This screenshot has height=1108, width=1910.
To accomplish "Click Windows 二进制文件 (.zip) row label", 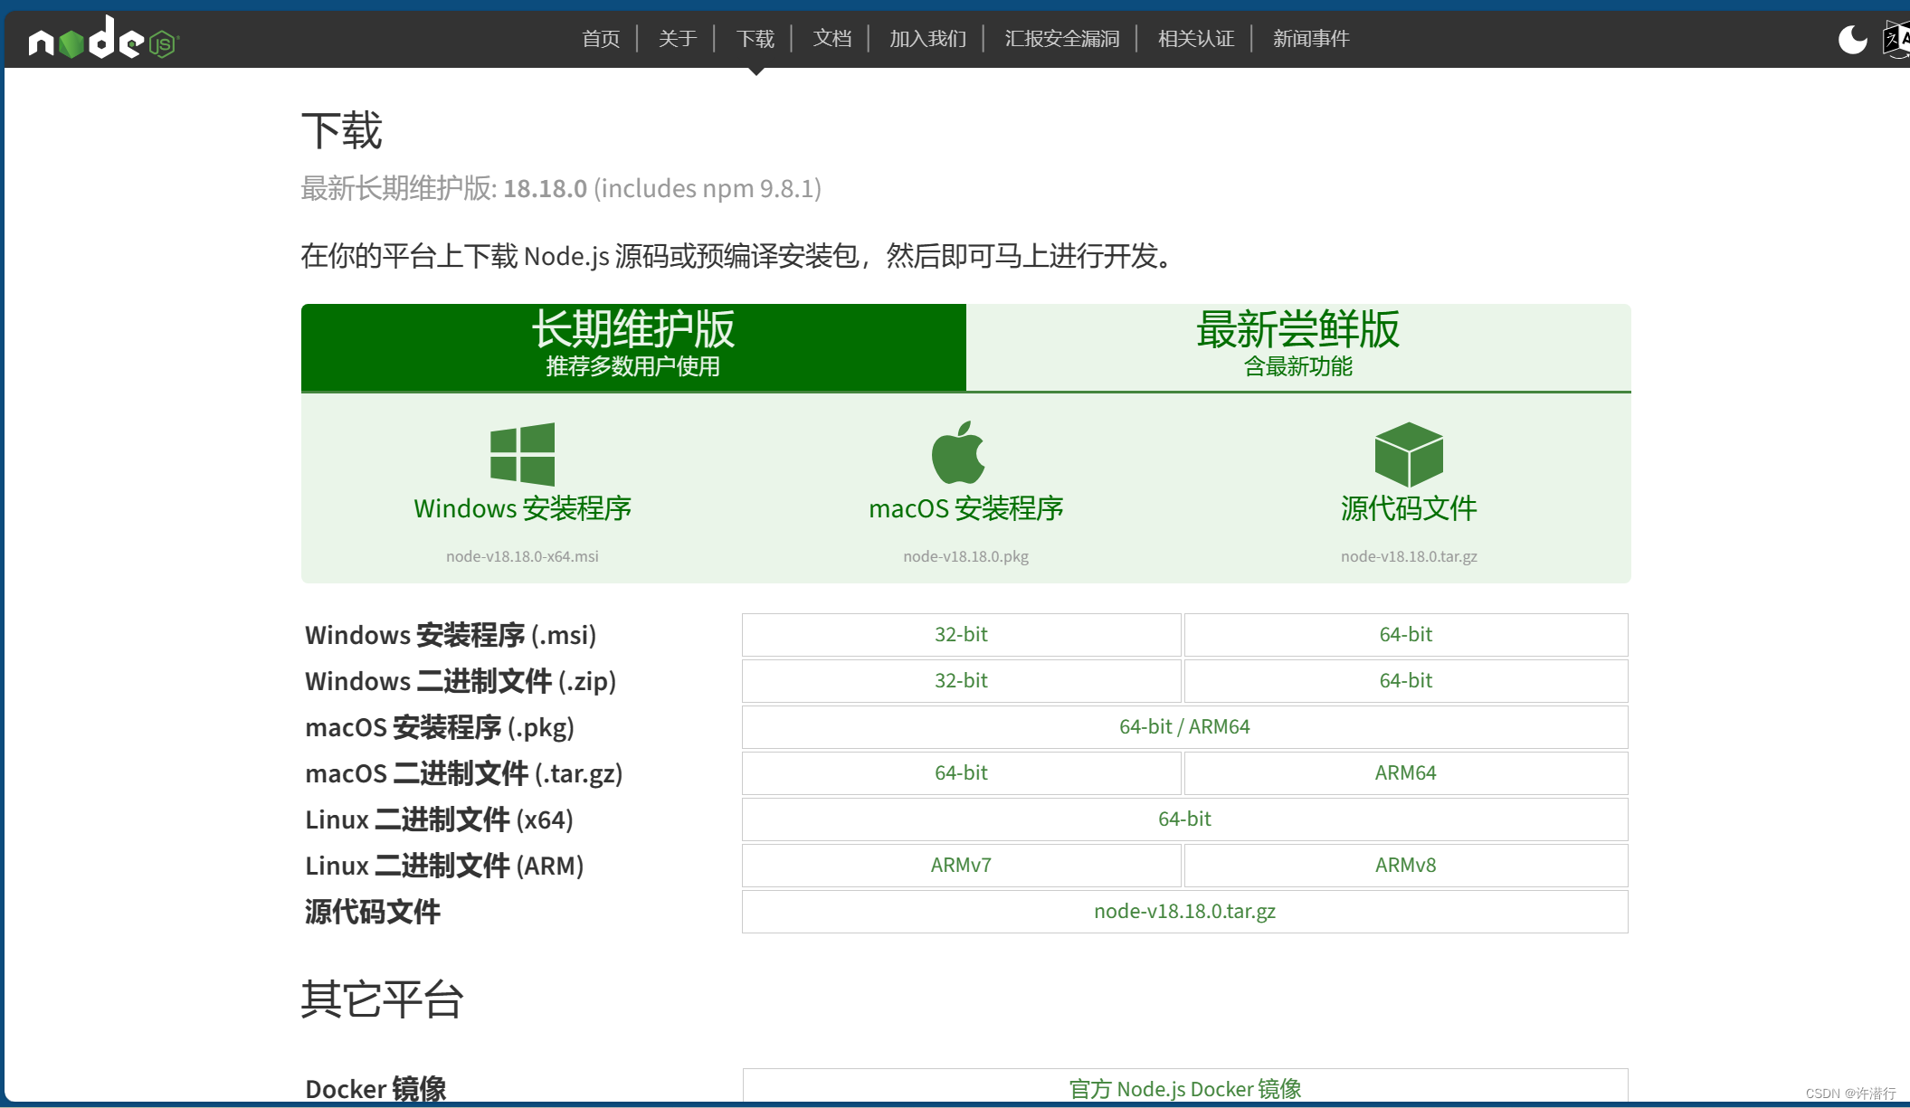I will point(461,681).
